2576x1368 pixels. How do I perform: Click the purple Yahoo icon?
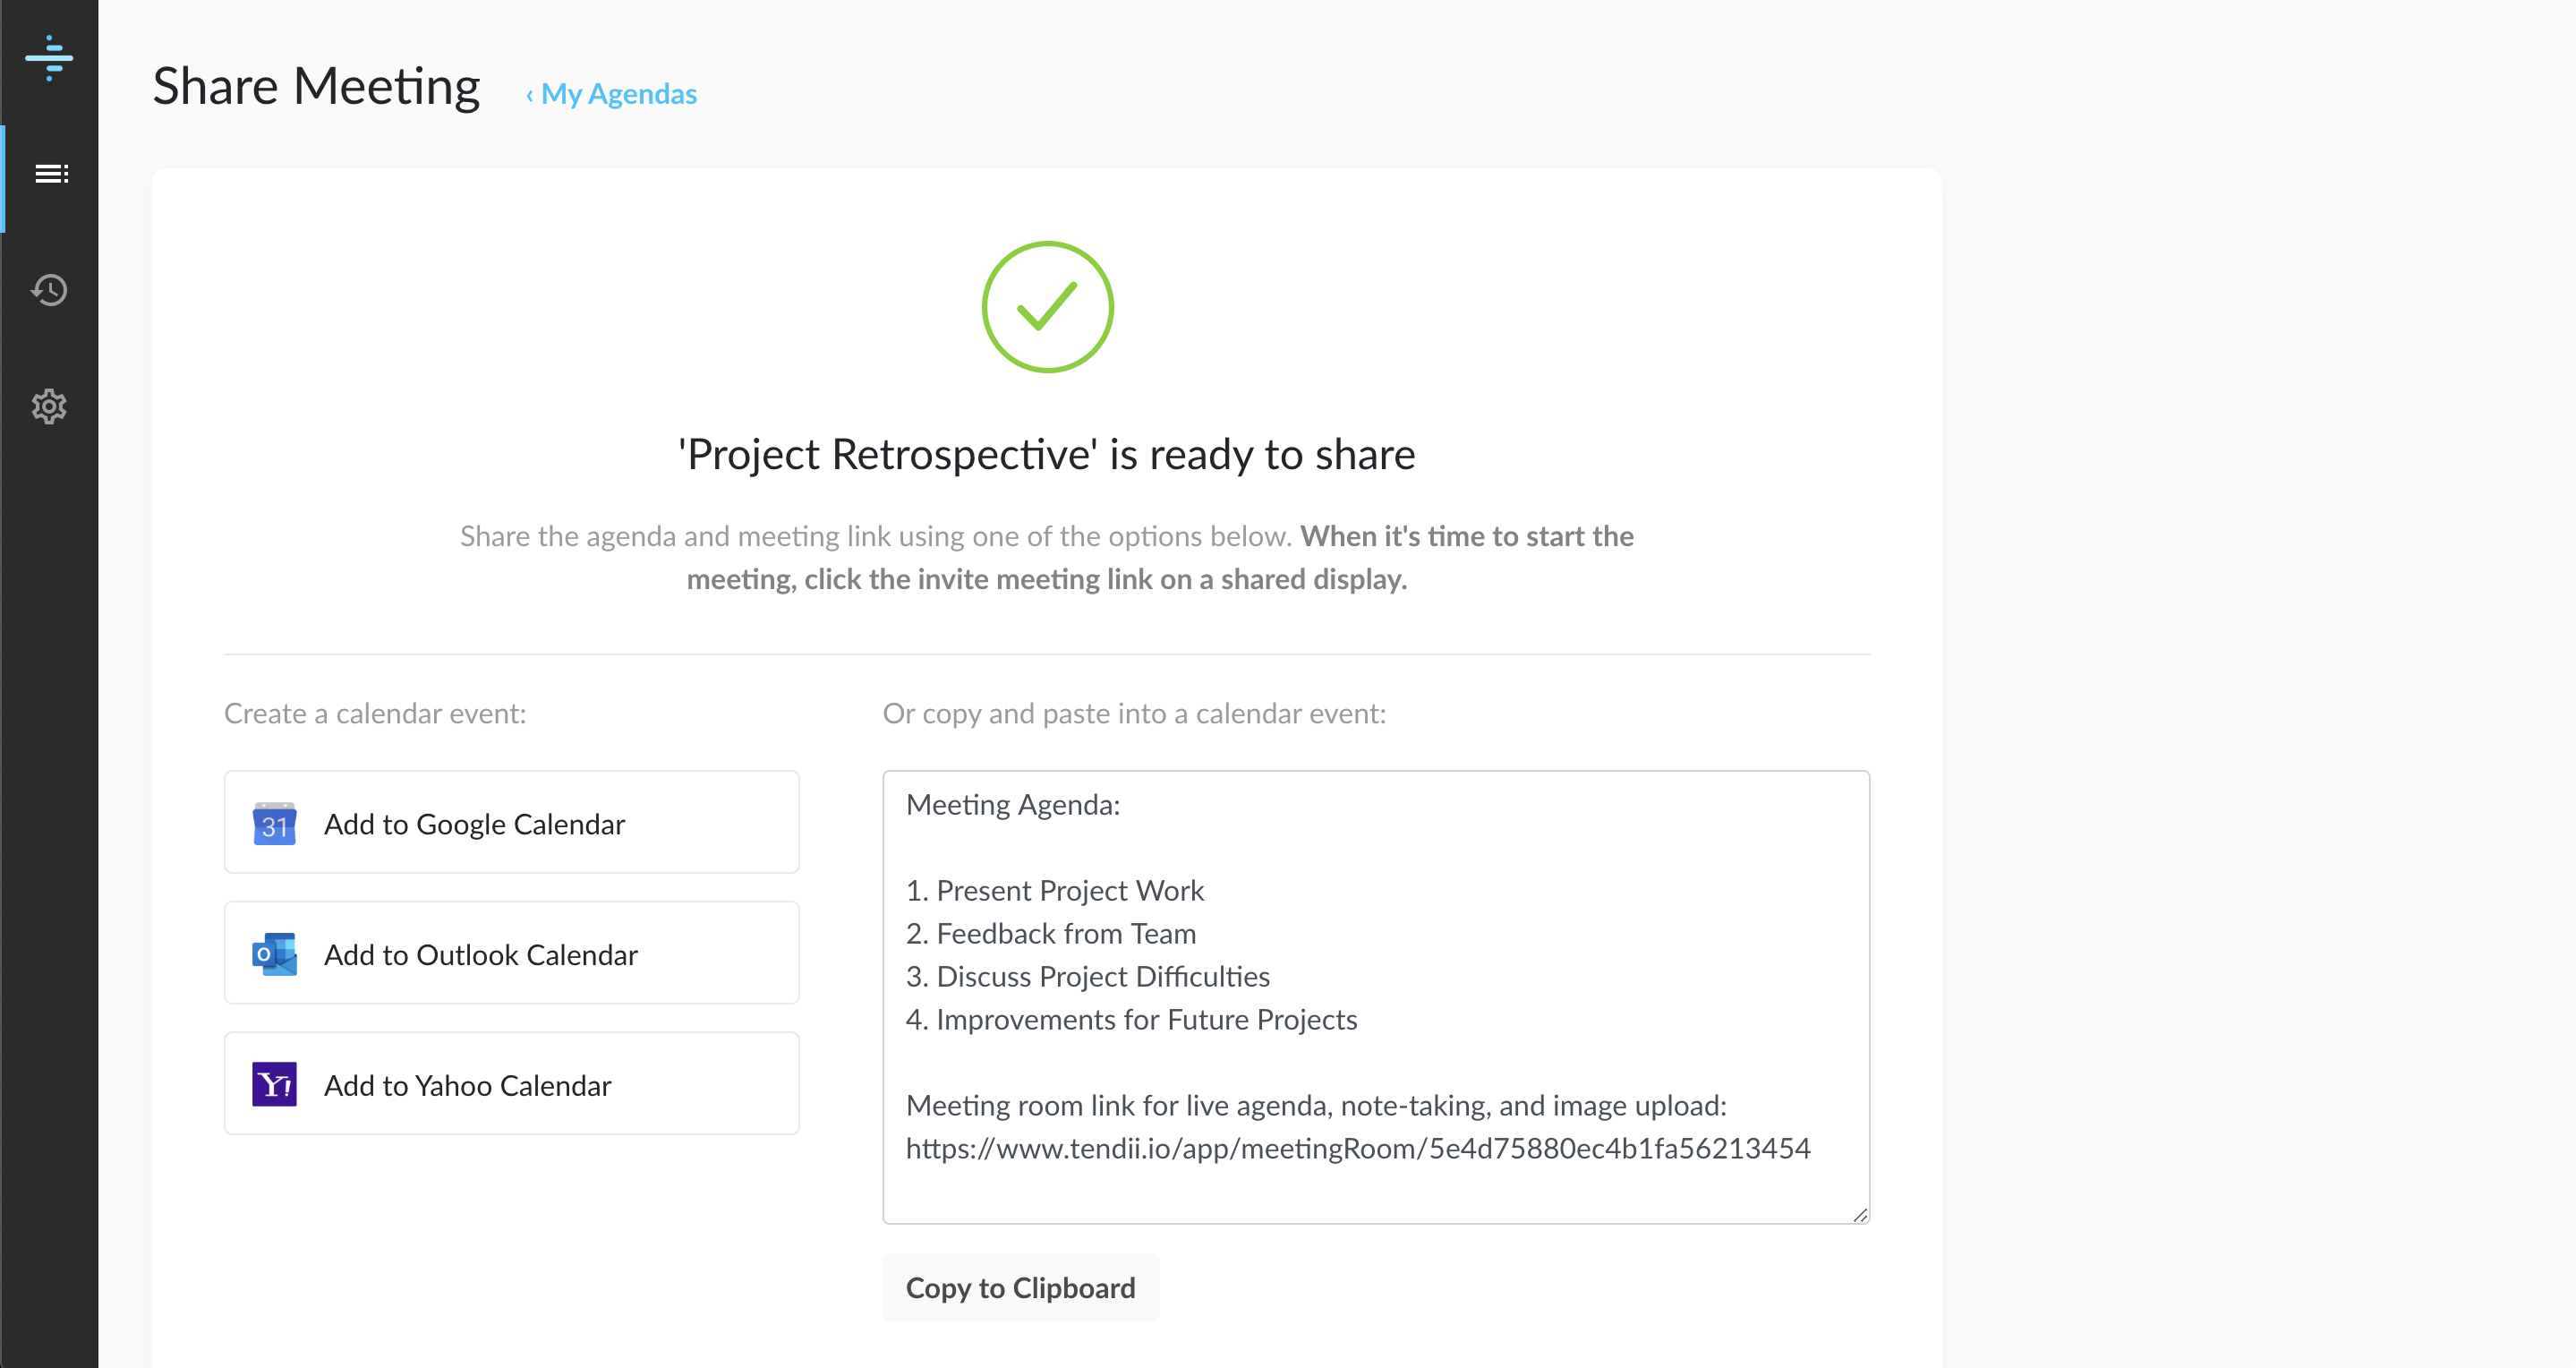274,1084
